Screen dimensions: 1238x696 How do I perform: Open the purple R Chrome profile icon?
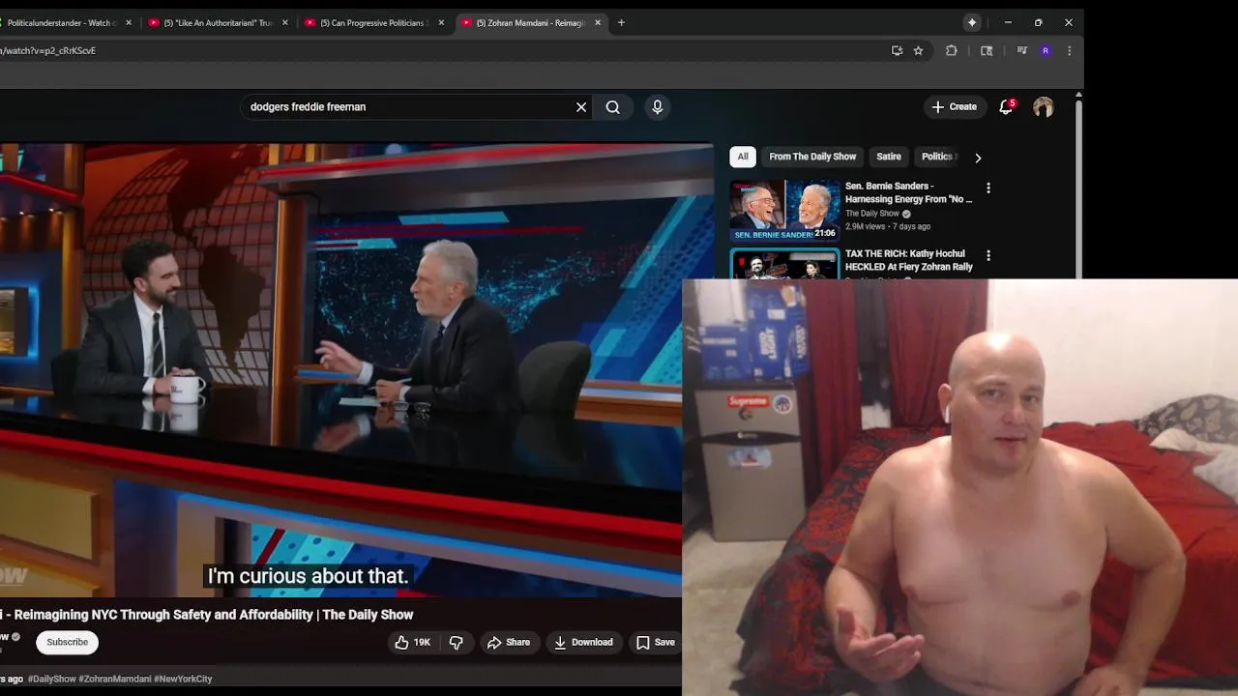coord(1046,50)
